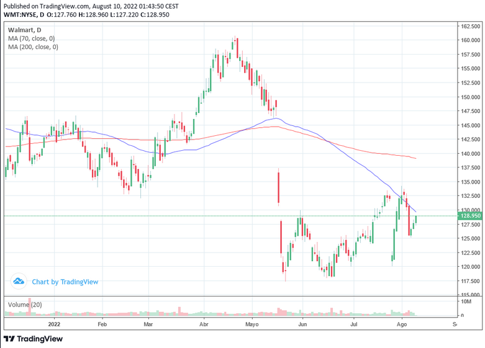Click the 140.000 price axis label
The image size is (485, 348).
click(x=471, y=154)
